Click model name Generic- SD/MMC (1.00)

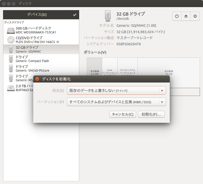coord(136,26)
